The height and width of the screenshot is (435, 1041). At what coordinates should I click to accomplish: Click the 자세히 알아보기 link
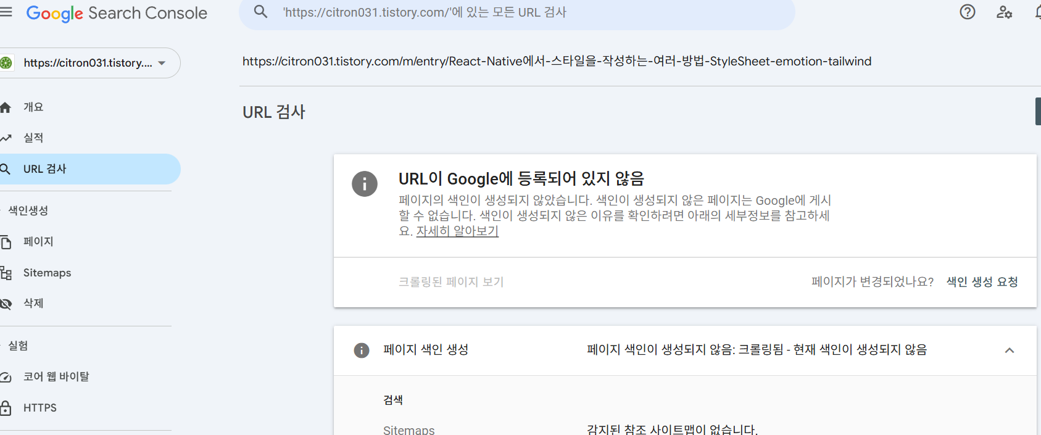[x=457, y=231]
